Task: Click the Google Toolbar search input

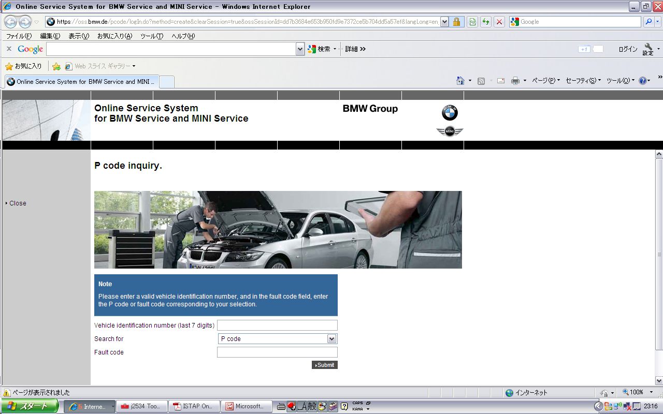Action: pyautogui.click(x=171, y=49)
